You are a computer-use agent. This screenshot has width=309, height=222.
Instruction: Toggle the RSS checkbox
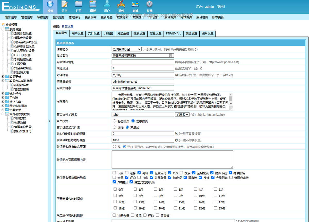tap(170, 173)
